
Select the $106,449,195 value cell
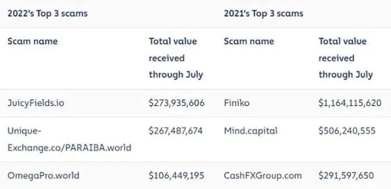(x=177, y=175)
